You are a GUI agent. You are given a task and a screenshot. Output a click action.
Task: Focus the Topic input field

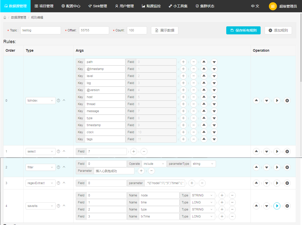[x=41, y=30]
